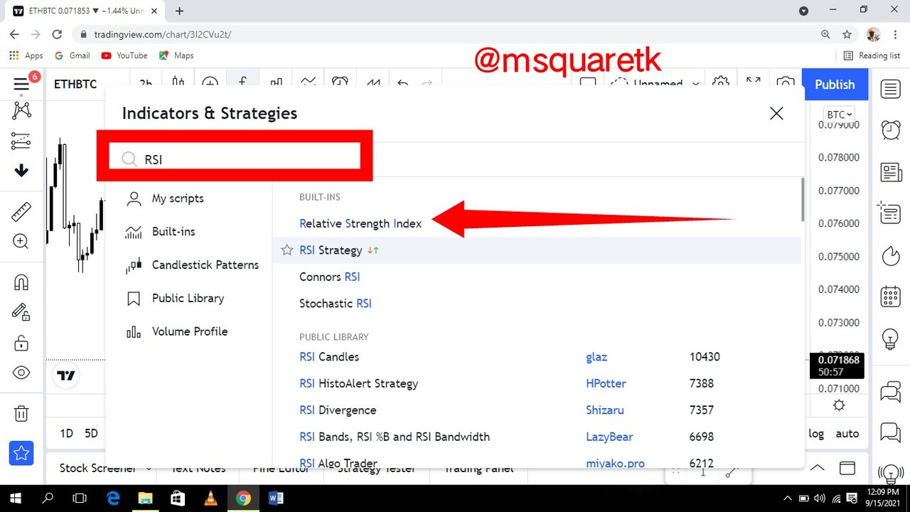Open the idea stream broadcast icon
This screenshot has height=512, width=910.
click(890, 473)
